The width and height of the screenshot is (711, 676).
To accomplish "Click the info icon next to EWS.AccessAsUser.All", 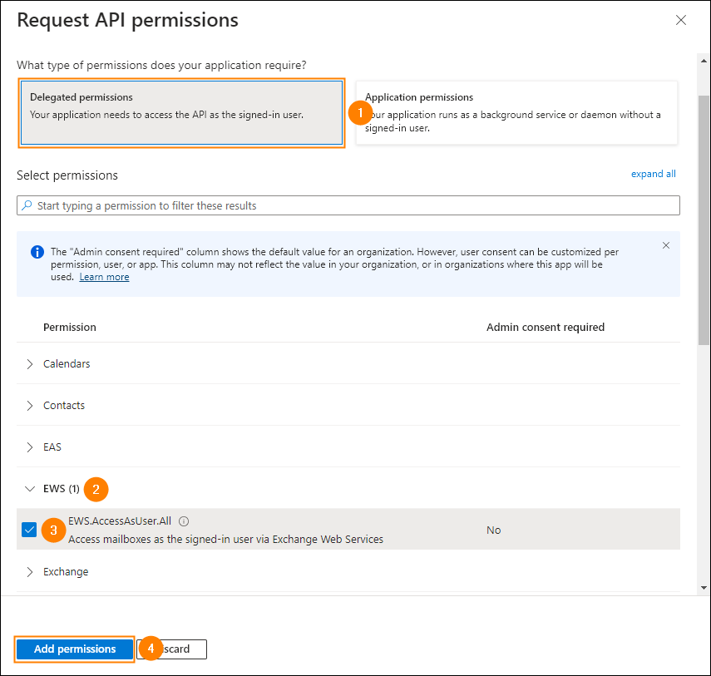I will 184,521.
